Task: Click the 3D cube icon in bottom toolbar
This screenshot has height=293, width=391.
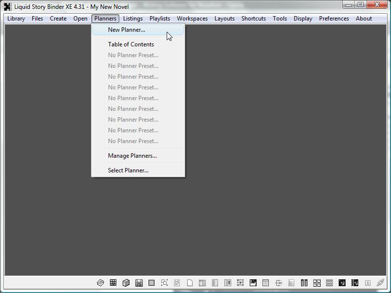Action: 126,283
